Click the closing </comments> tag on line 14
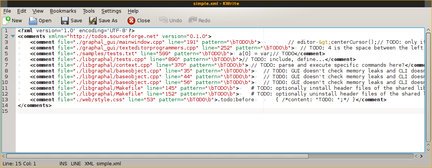This screenshot has height=168, width=432. 35,105
